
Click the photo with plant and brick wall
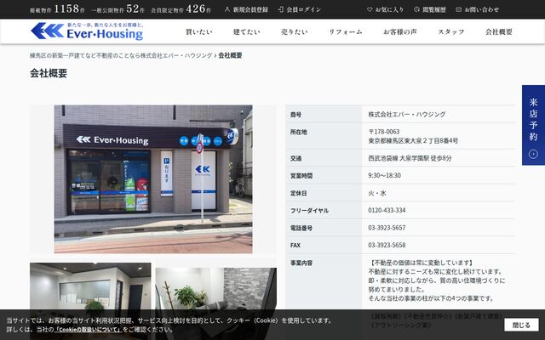click(215, 303)
